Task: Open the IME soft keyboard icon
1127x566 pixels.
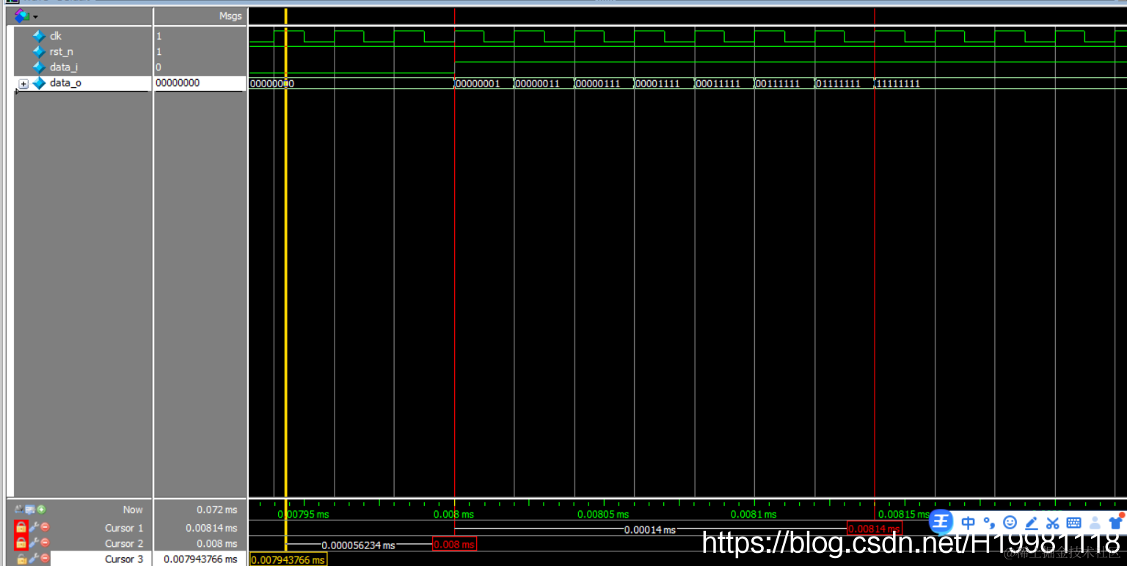Action: (x=1074, y=523)
